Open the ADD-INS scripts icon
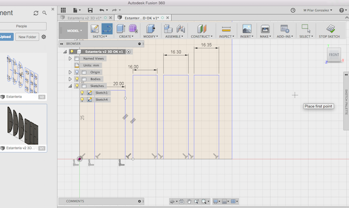The image size is (349, 208). tap(285, 29)
